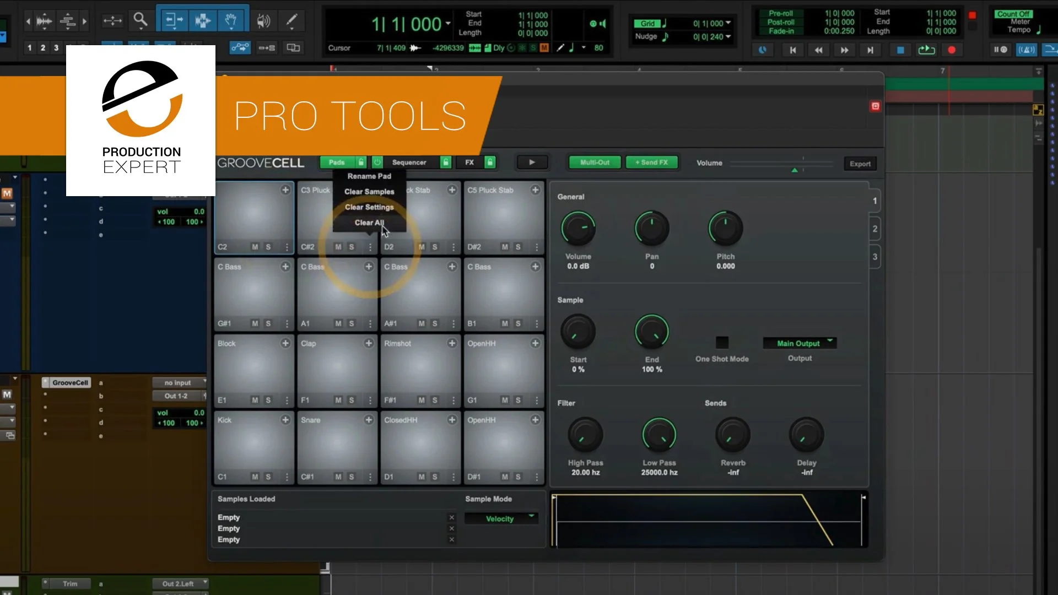Open the Grid value dropdown arrow
The height and width of the screenshot is (595, 1058).
pos(728,23)
